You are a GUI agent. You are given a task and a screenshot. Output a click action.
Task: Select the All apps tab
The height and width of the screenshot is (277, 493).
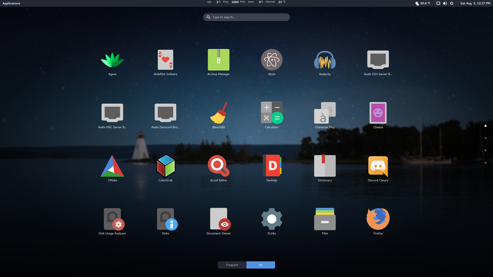261,265
